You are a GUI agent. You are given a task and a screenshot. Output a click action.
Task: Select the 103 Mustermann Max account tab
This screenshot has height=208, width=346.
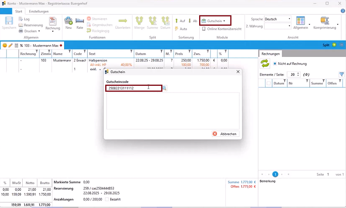click(39, 45)
